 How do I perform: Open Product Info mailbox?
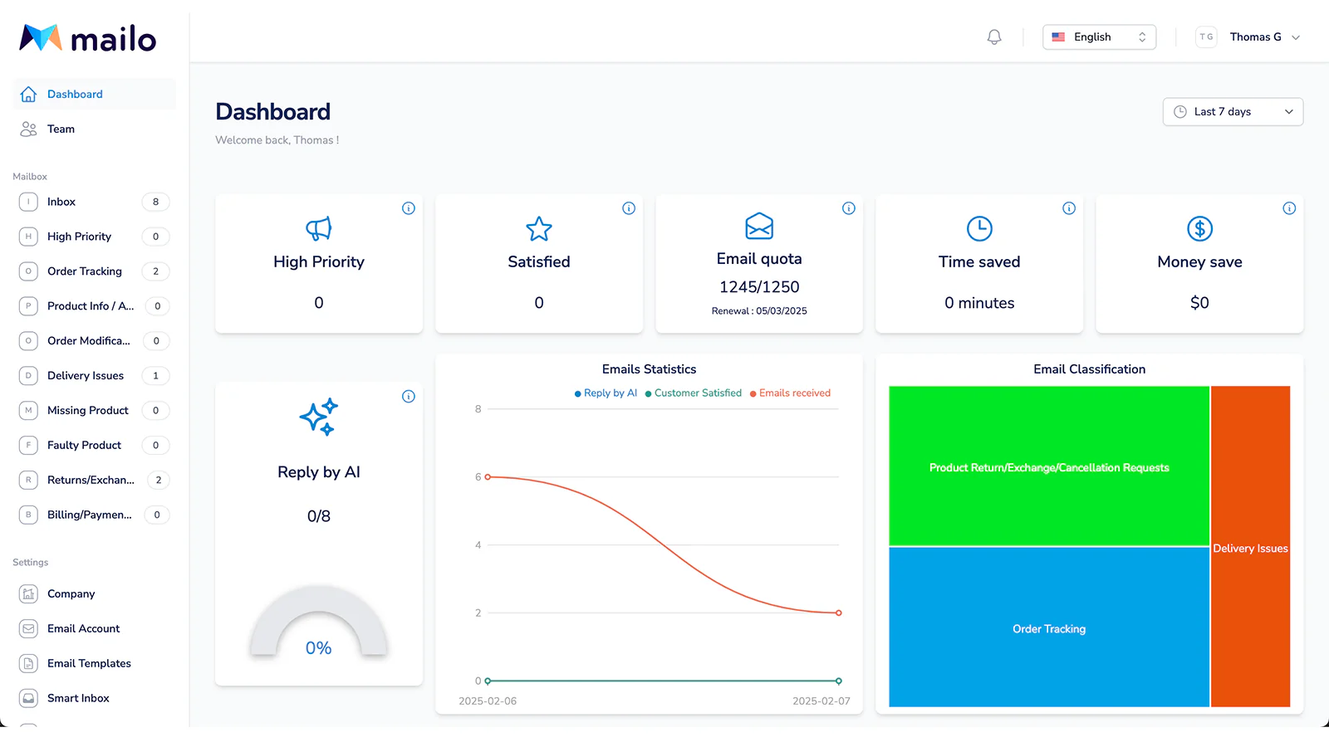click(95, 306)
